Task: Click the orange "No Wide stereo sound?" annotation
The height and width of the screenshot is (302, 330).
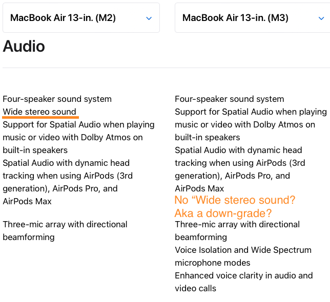Action: [x=235, y=200]
